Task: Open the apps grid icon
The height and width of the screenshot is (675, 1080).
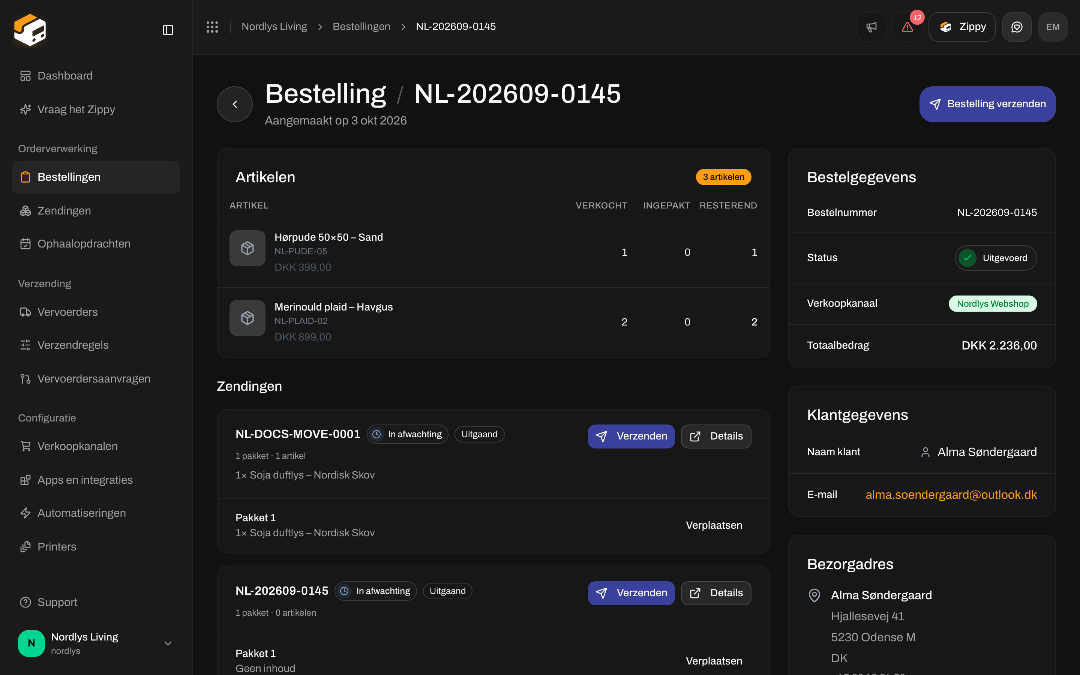Action: point(212,27)
